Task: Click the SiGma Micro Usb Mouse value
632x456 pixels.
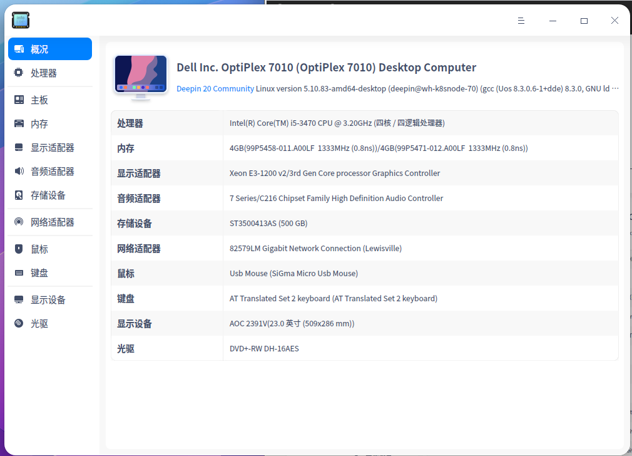Action: (x=294, y=273)
